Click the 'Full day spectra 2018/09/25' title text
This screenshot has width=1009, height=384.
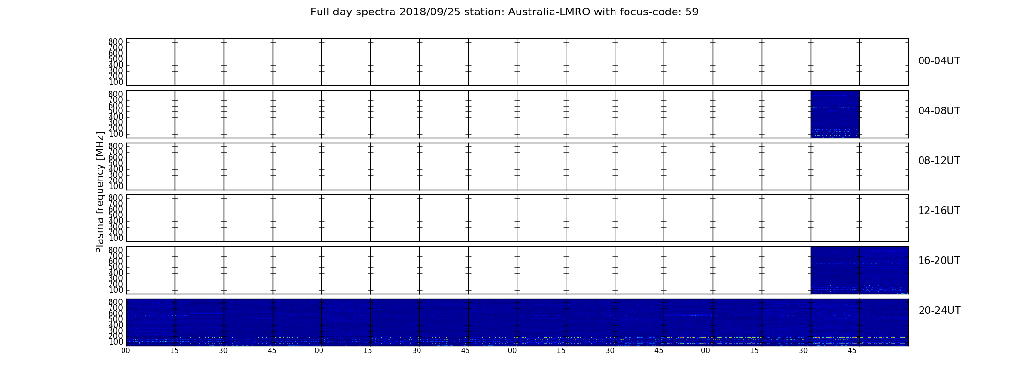[504, 12]
